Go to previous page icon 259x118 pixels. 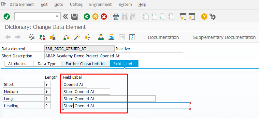point(154,17)
